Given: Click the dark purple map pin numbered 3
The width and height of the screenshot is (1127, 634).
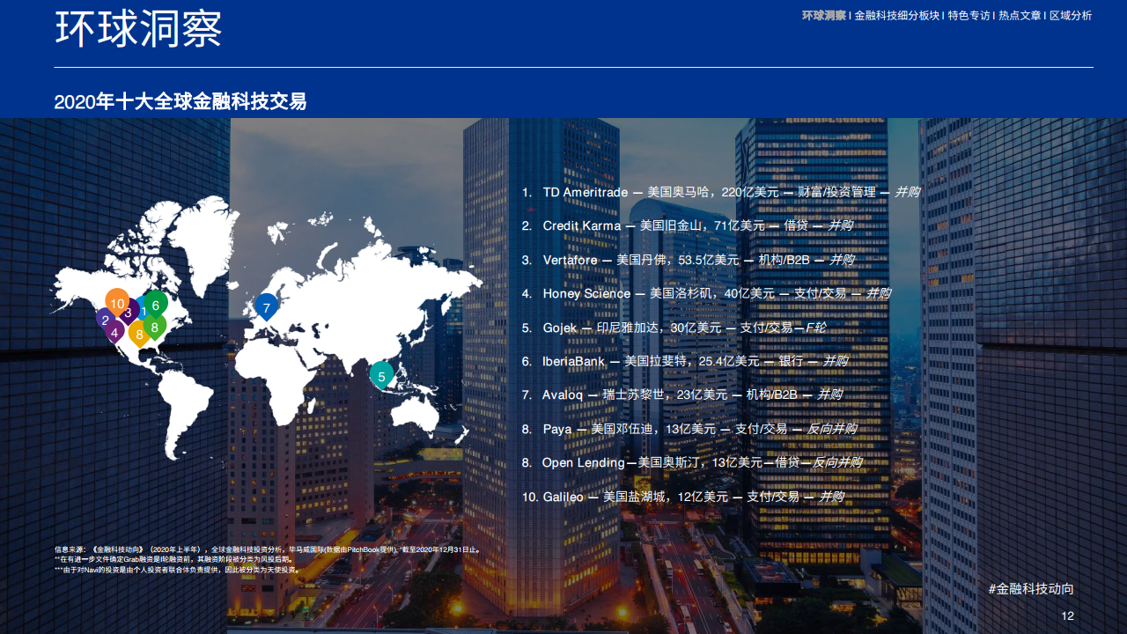Looking at the screenshot, I should (x=129, y=312).
